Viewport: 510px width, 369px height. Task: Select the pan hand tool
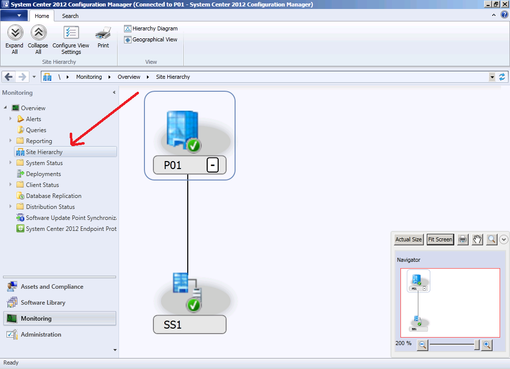(477, 240)
